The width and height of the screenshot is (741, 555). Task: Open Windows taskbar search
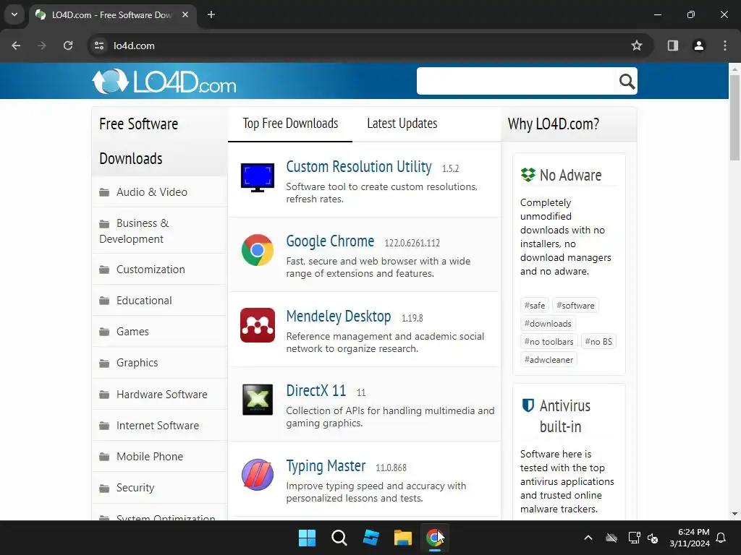click(x=339, y=538)
